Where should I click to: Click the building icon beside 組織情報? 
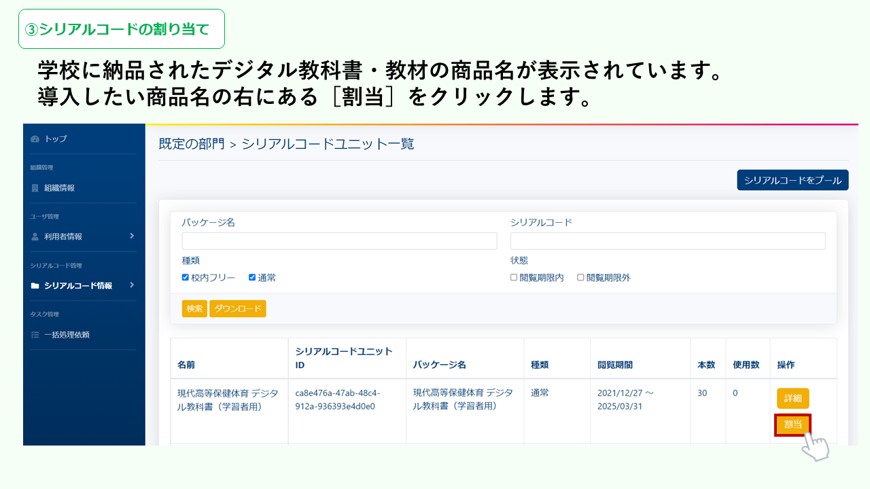point(35,188)
